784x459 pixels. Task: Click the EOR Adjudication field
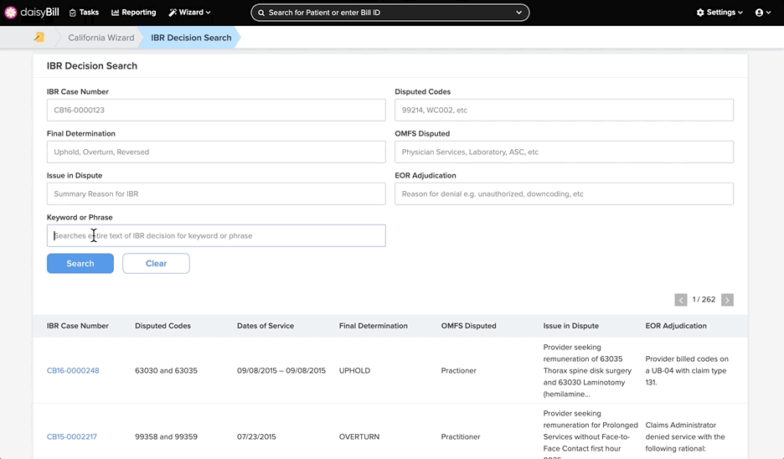564,194
